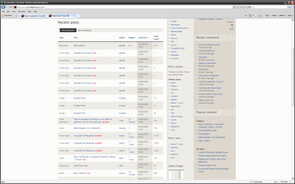This screenshot has width=295, height=184.
Task: Open the Edit menu
Action: pyautogui.click(x=8, y=11)
